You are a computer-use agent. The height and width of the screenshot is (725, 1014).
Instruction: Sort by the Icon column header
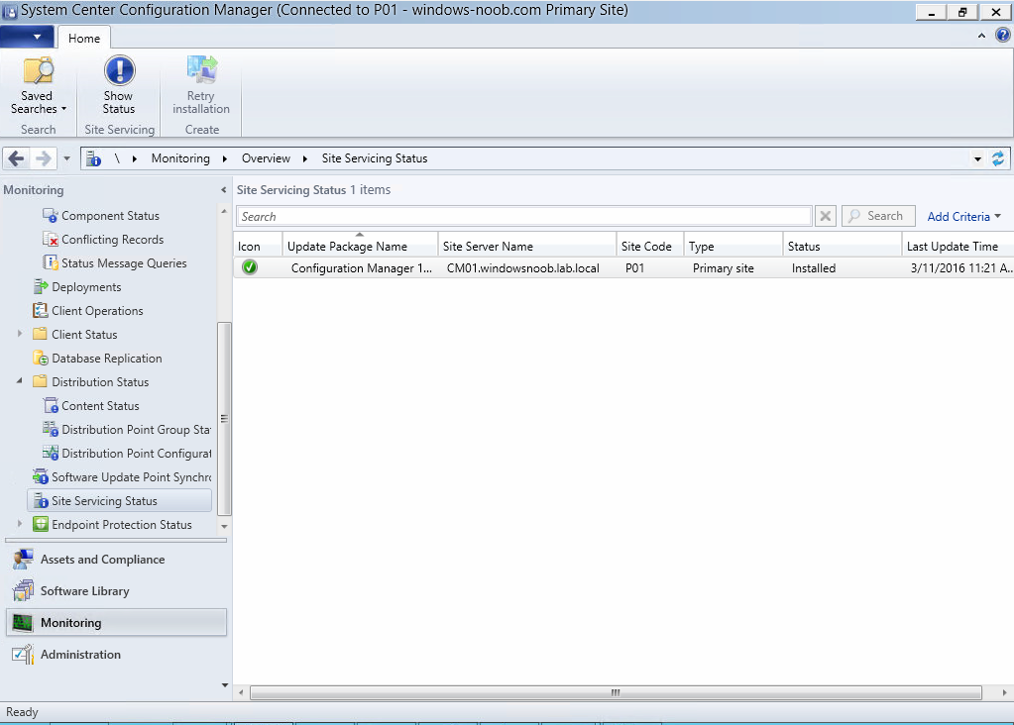(x=258, y=247)
